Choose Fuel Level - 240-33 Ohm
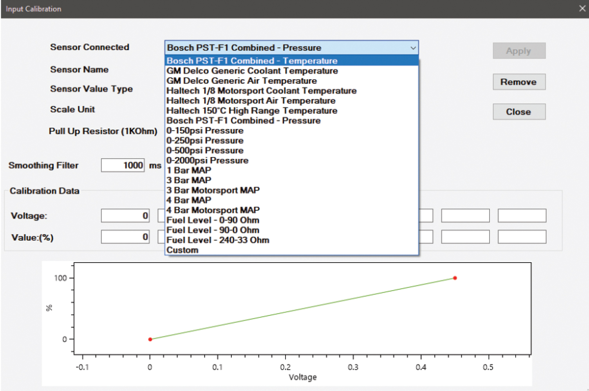The width and height of the screenshot is (589, 391). (x=292, y=240)
